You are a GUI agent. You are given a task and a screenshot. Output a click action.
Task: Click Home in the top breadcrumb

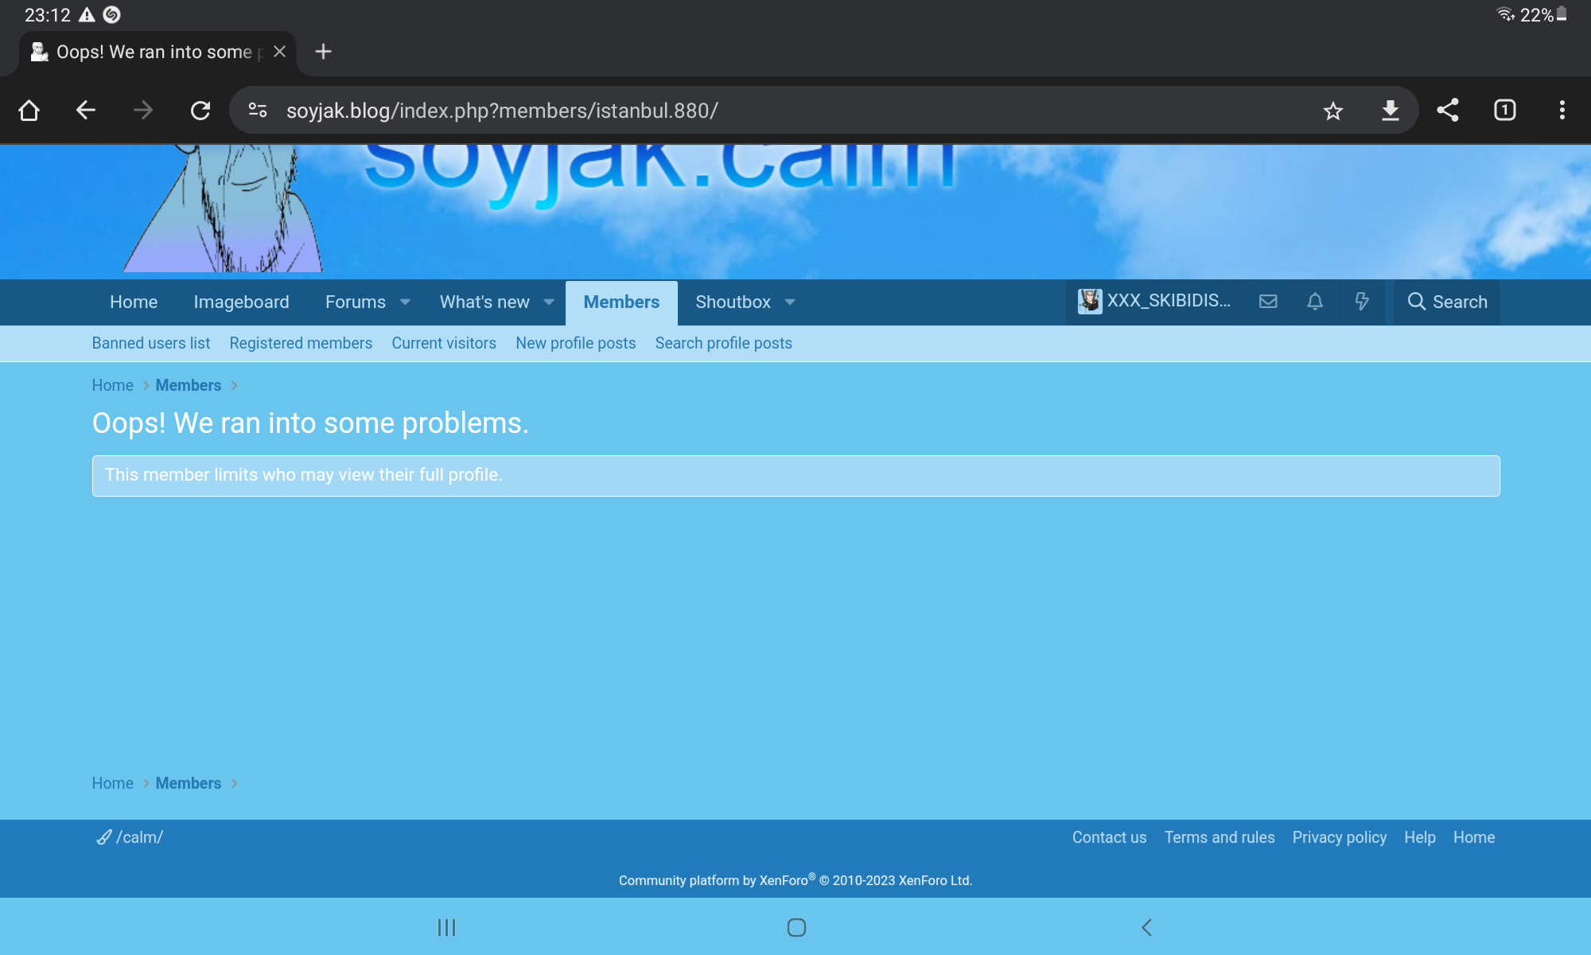113,385
